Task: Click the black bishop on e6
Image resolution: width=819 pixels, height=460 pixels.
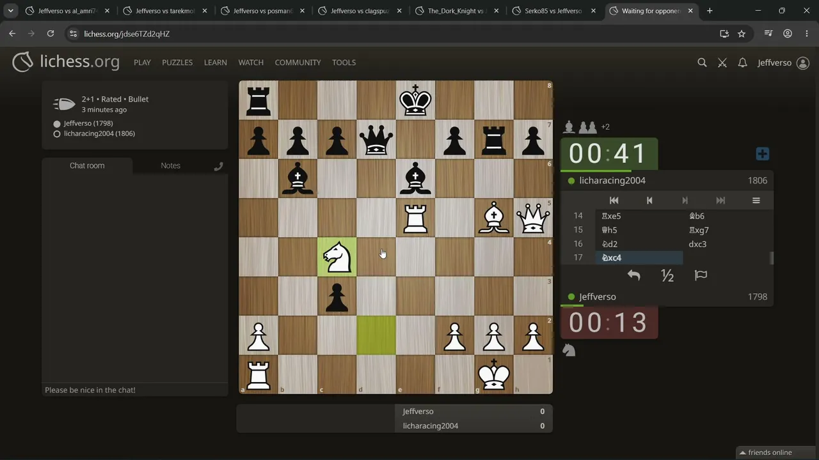Action: tap(415, 179)
